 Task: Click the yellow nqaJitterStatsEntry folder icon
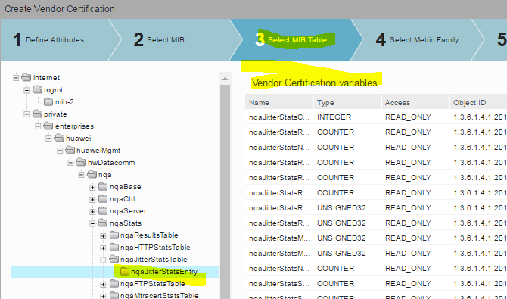(x=125, y=272)
